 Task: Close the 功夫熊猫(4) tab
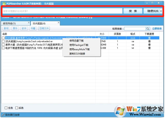pos(59,23)
